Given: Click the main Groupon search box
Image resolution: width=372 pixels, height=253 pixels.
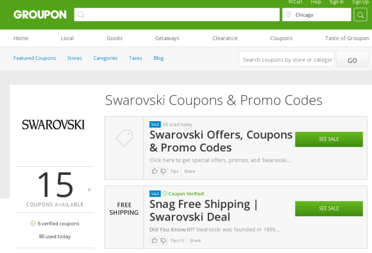Looking at the screenshot, I should [x=177, y=15].
